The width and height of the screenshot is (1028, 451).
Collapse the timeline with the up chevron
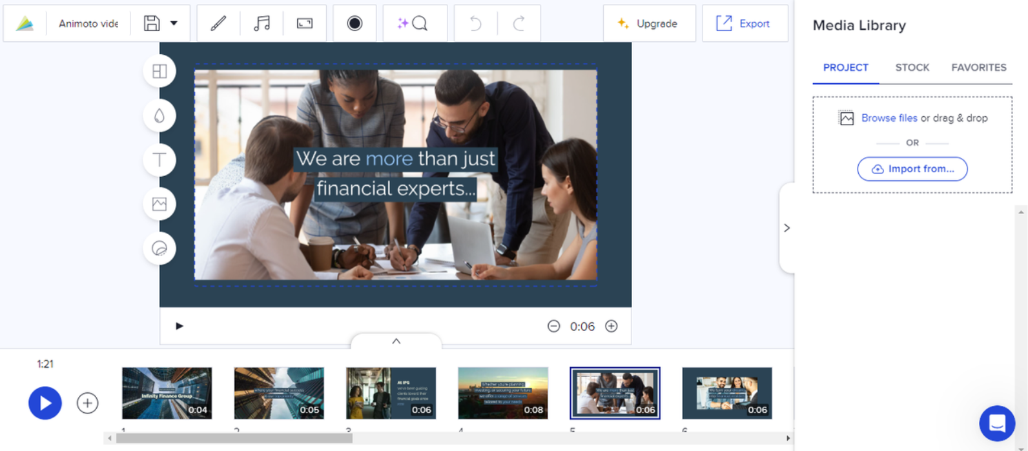(x=396, y=341)
